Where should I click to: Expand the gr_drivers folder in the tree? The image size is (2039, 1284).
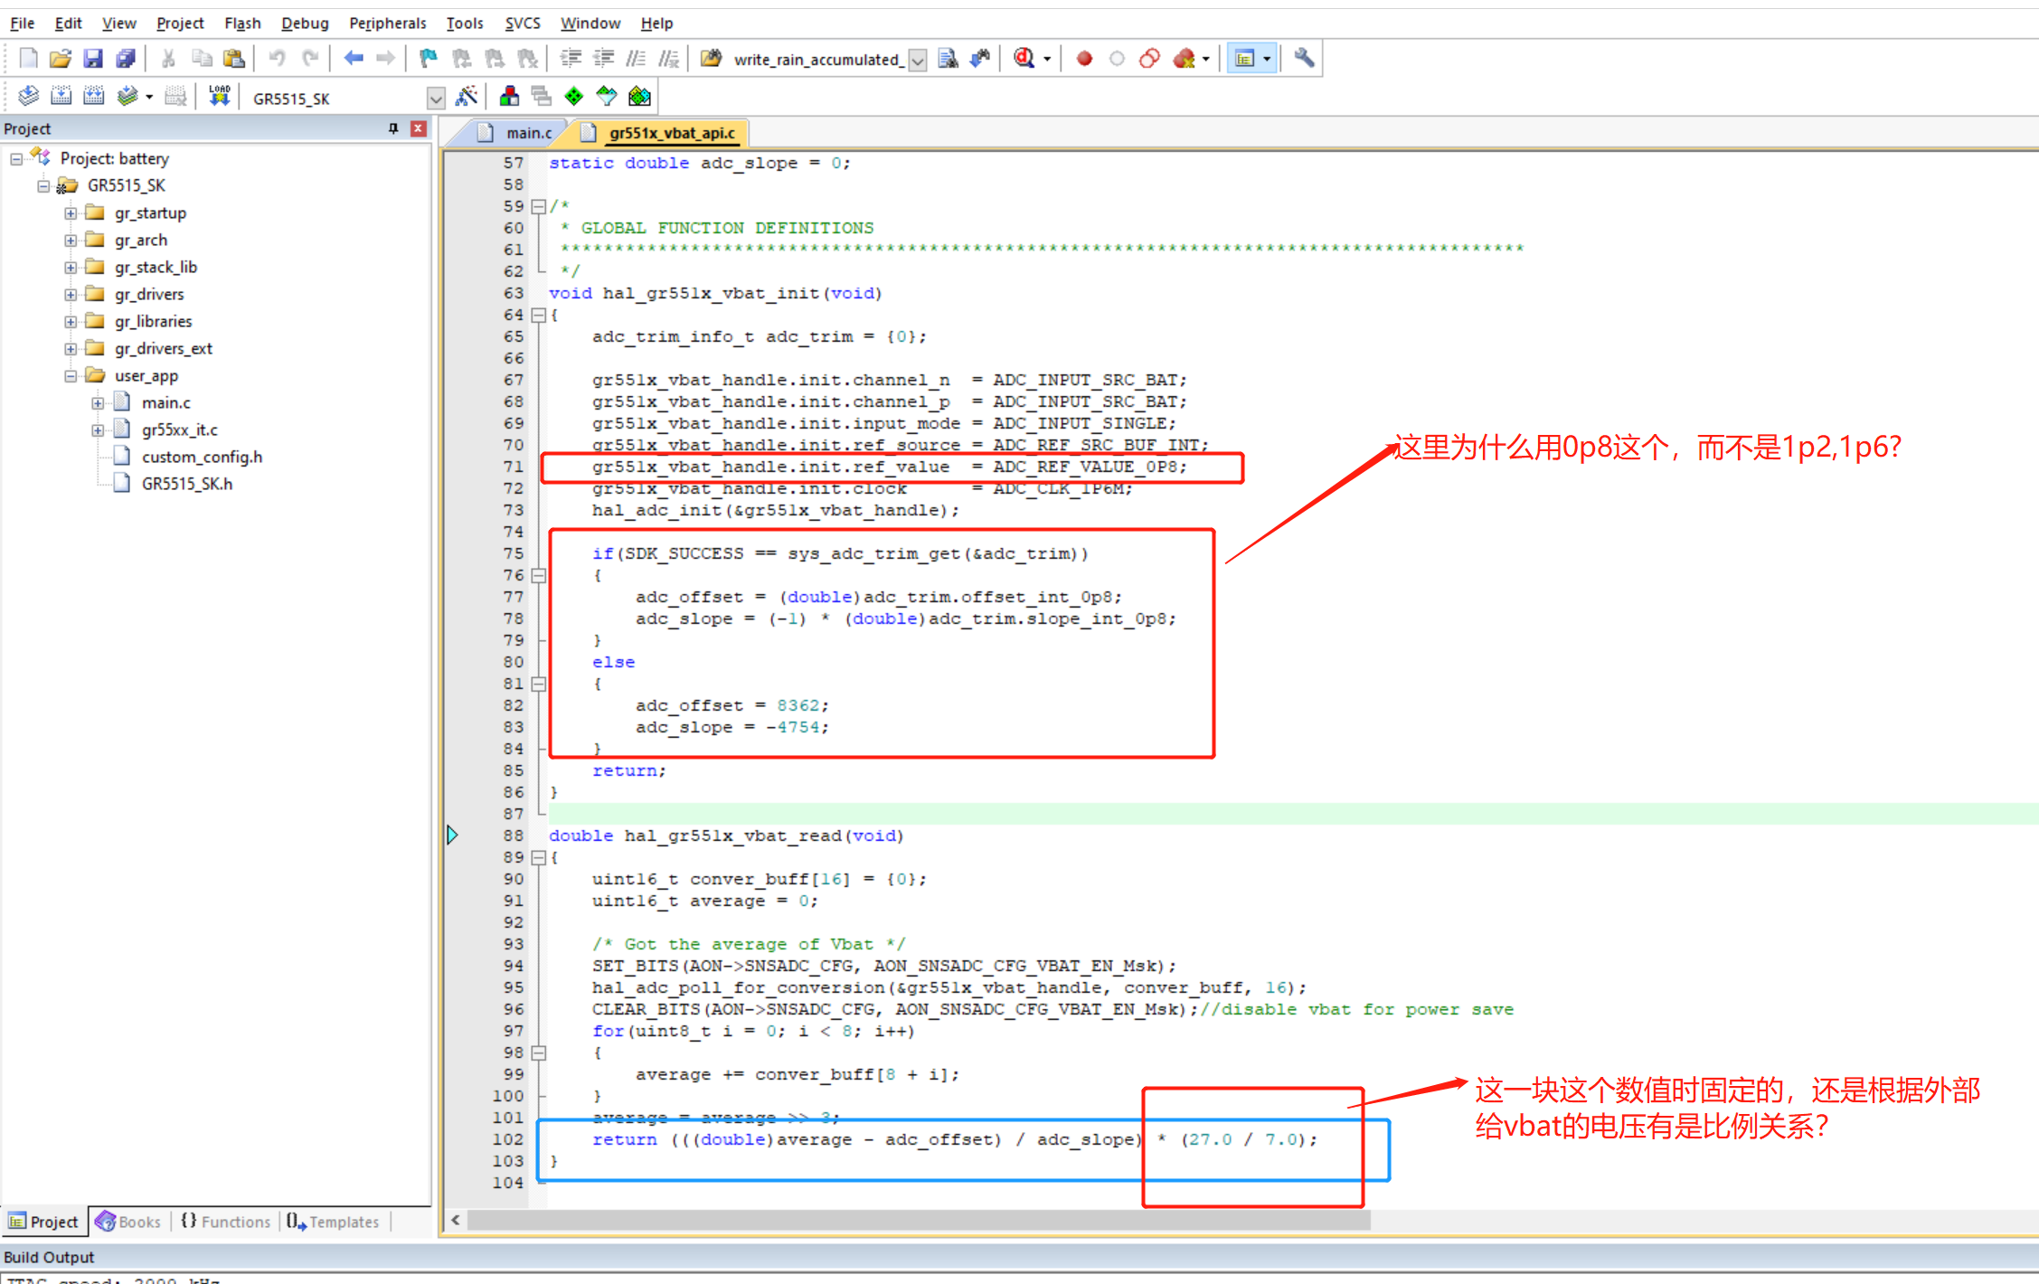coord(71,295)
